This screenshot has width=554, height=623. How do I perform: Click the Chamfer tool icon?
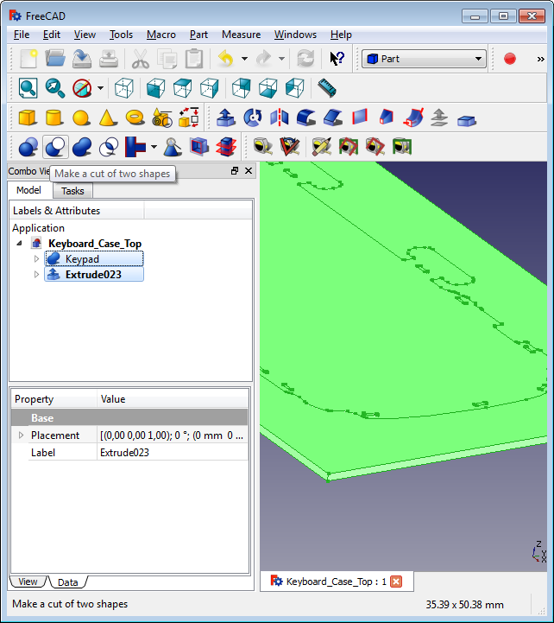pos(333,118)
